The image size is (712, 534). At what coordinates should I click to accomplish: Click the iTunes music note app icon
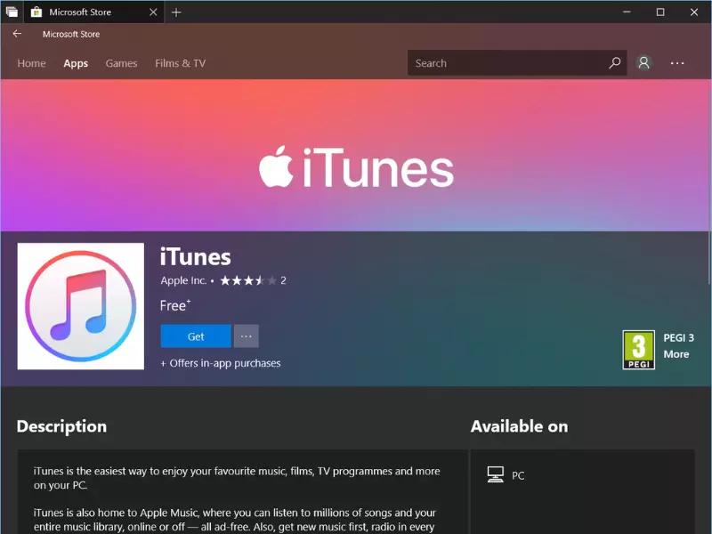(81, 306)
